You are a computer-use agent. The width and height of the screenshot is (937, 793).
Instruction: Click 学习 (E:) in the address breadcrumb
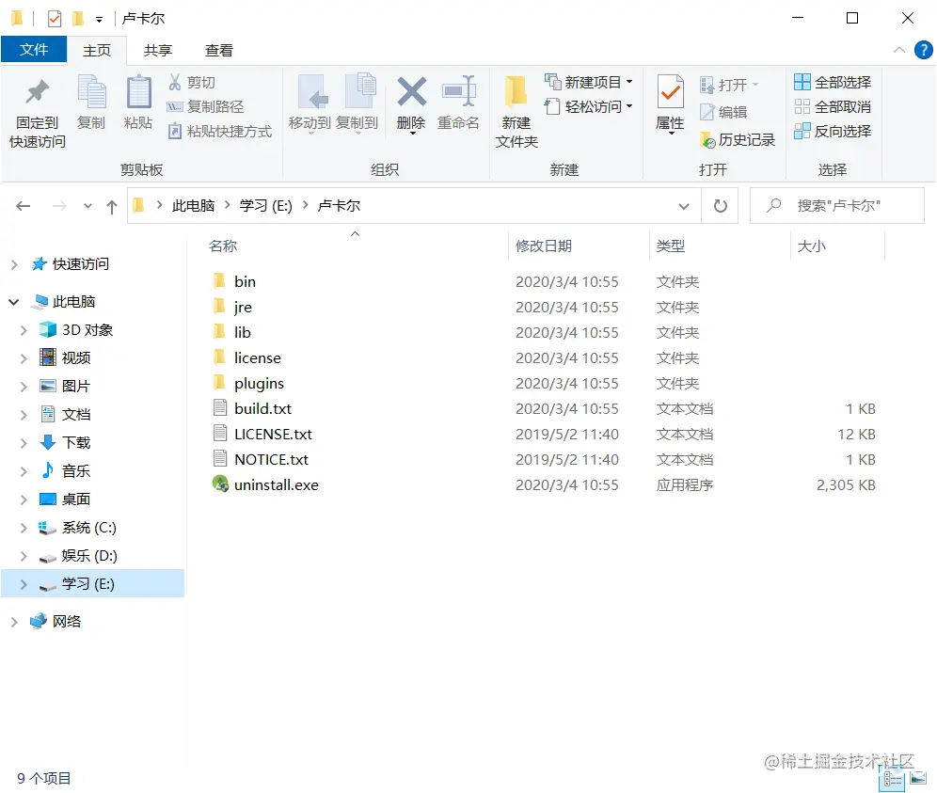pos(266,206)
